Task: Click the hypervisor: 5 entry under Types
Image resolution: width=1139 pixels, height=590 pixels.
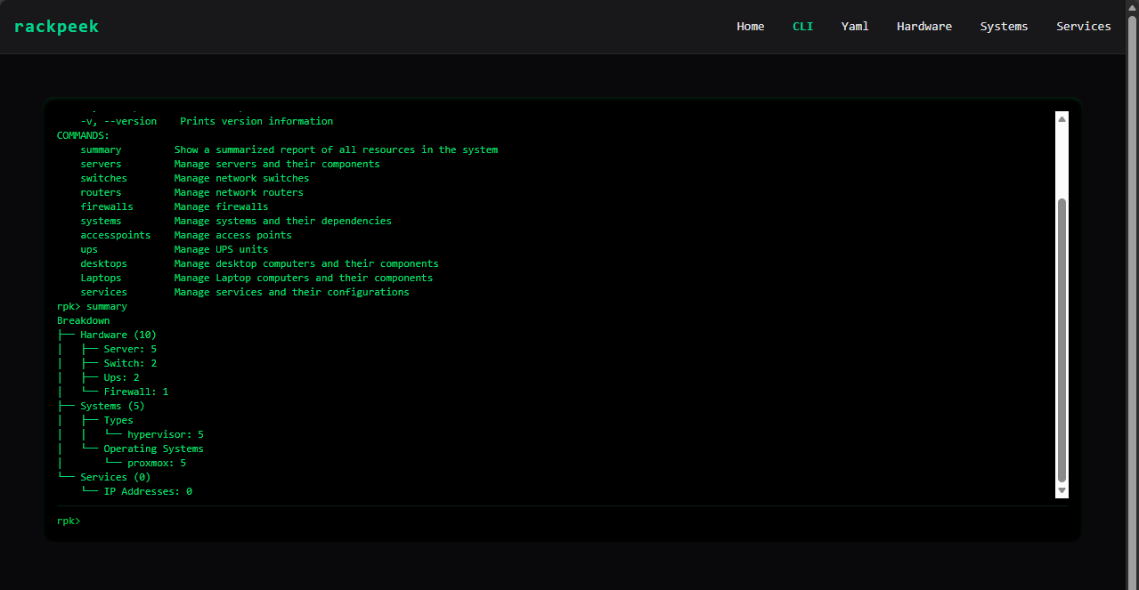Action: (x=166, y=433)
